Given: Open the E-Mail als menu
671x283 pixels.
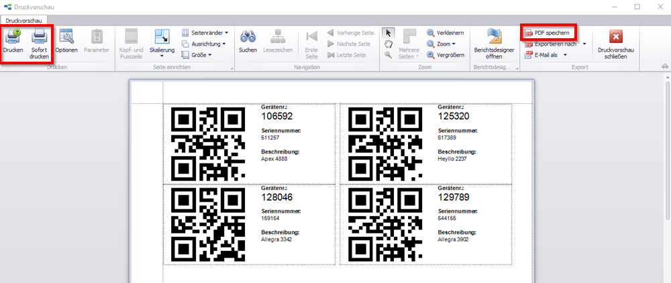Looking at the screenshot, I should (x=547, y=55).
